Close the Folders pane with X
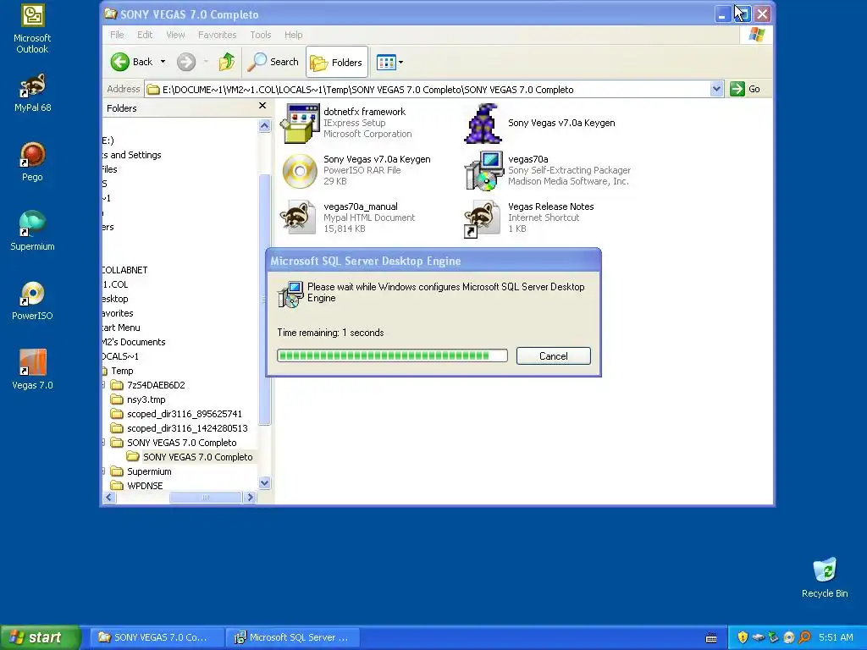The image size is (867, 650). tap(262, 106)
